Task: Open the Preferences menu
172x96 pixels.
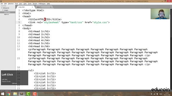Action: pos(42,4)
